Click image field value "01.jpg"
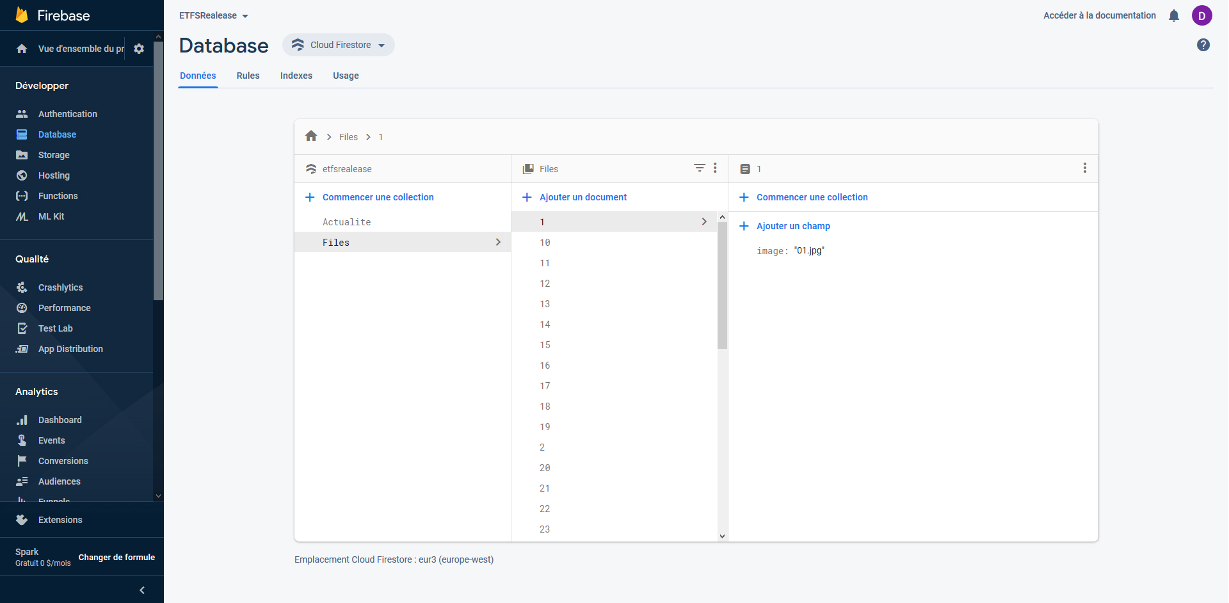 (x=809, y=250)
